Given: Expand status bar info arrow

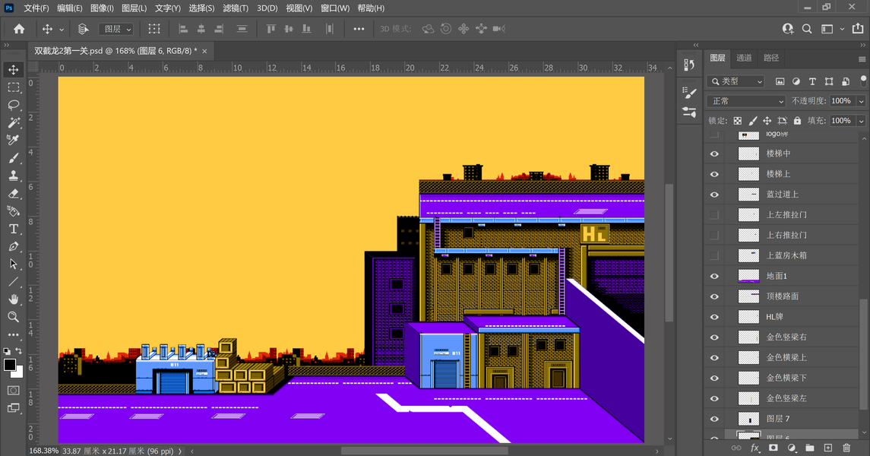Looking at the screenshot, I should click(x=180, y=451).
